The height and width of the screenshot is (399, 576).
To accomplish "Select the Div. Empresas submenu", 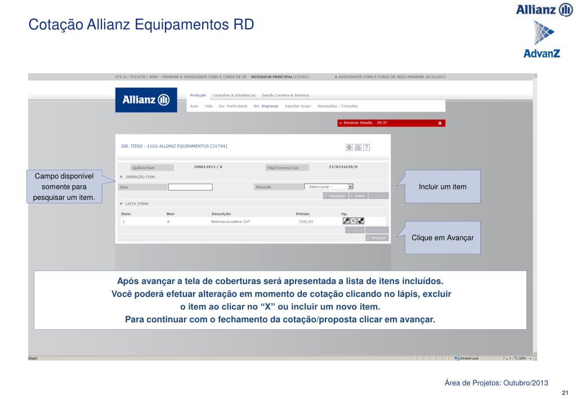I will click(266, 107).
